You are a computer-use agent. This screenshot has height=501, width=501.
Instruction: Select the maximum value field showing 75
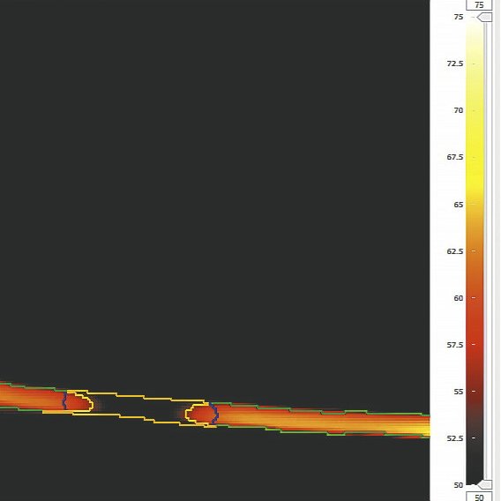pos(479,4)
